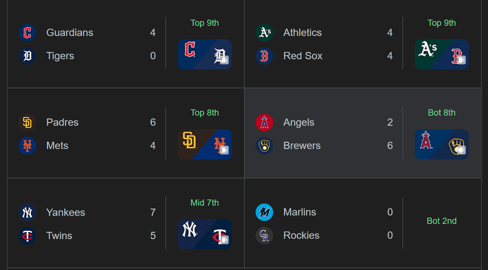Play the Yankees vs Twins highlight thumbnail
Viewport: 488px width, 270px height.
click(x=205, y=234)
